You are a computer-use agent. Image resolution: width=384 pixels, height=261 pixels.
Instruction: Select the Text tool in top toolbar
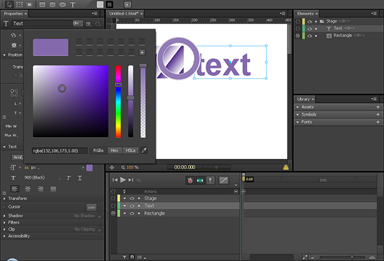click(73, 5)
